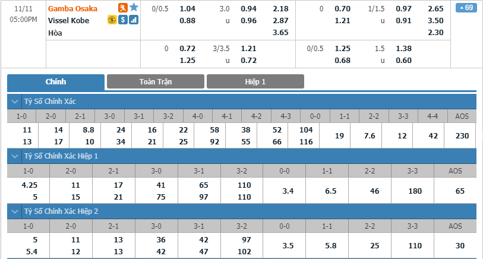Screen dimensions: 483x259
Task: Select the 1.04 handicap odds for Gamba Osaka
Action: 188,9
